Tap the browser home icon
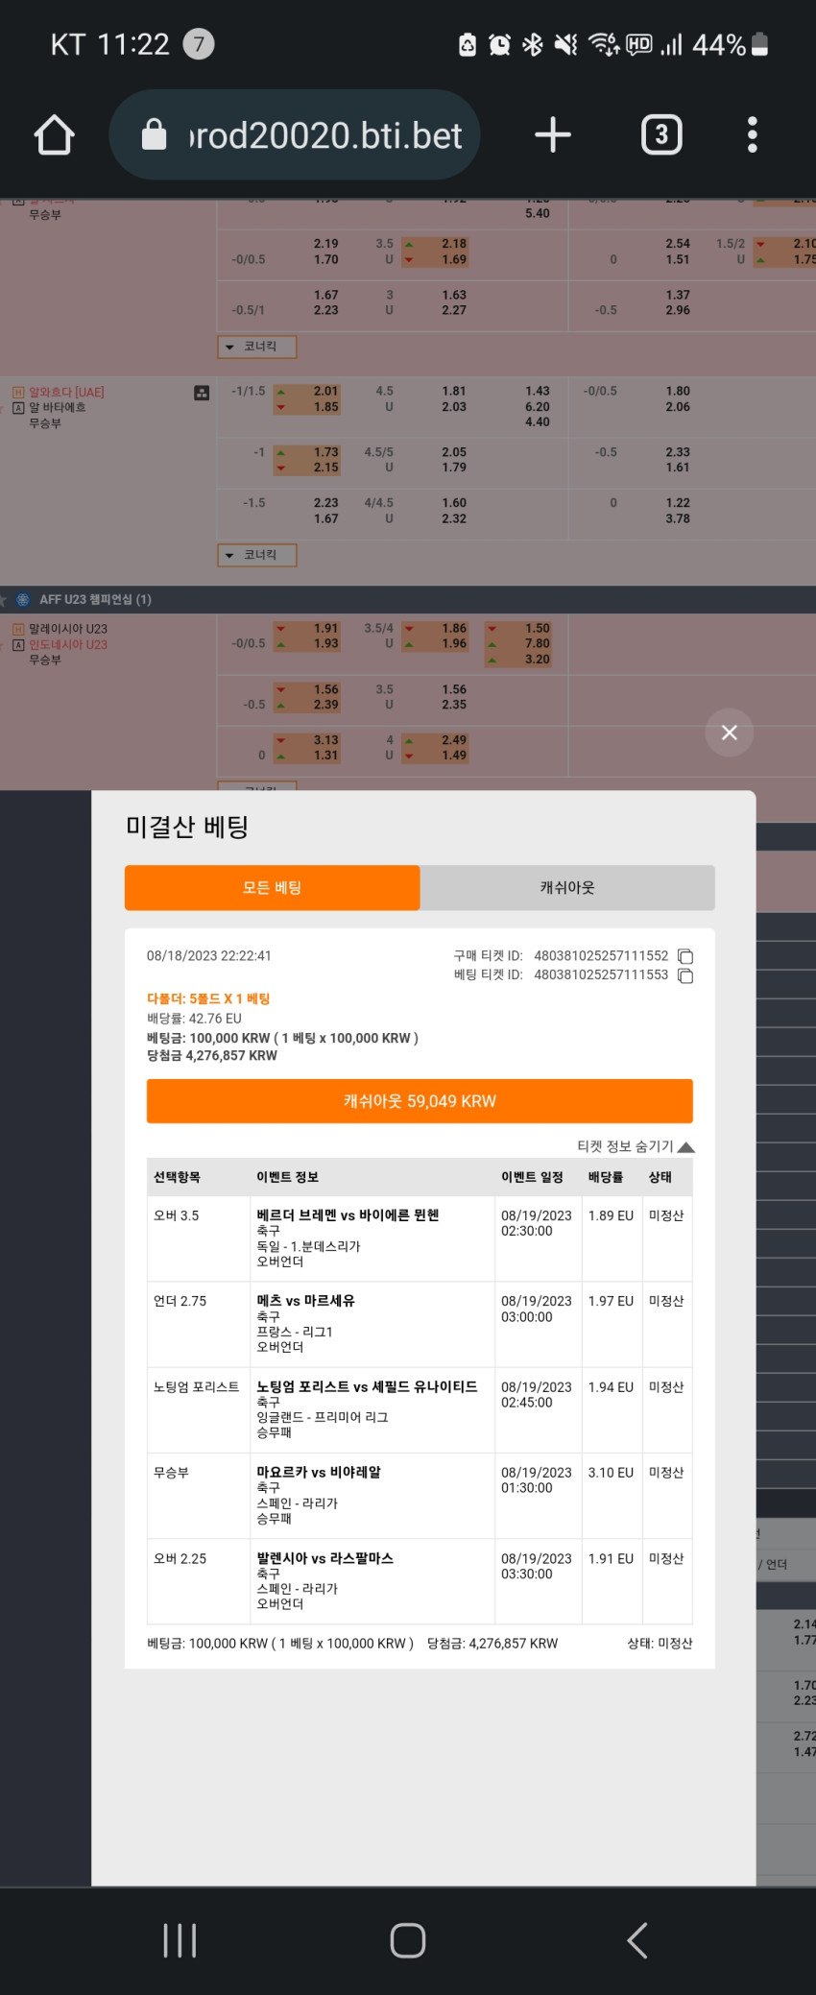Image resolution: width=816 pixels, height=1995 pixels. [55, 134]
